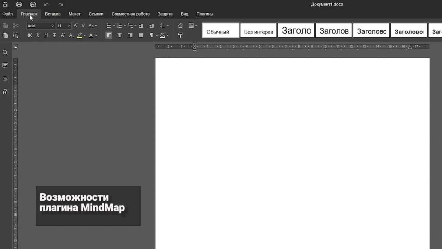Switch to the Вставка tab
The image size is (442, 249).
(x=53, y=14)
